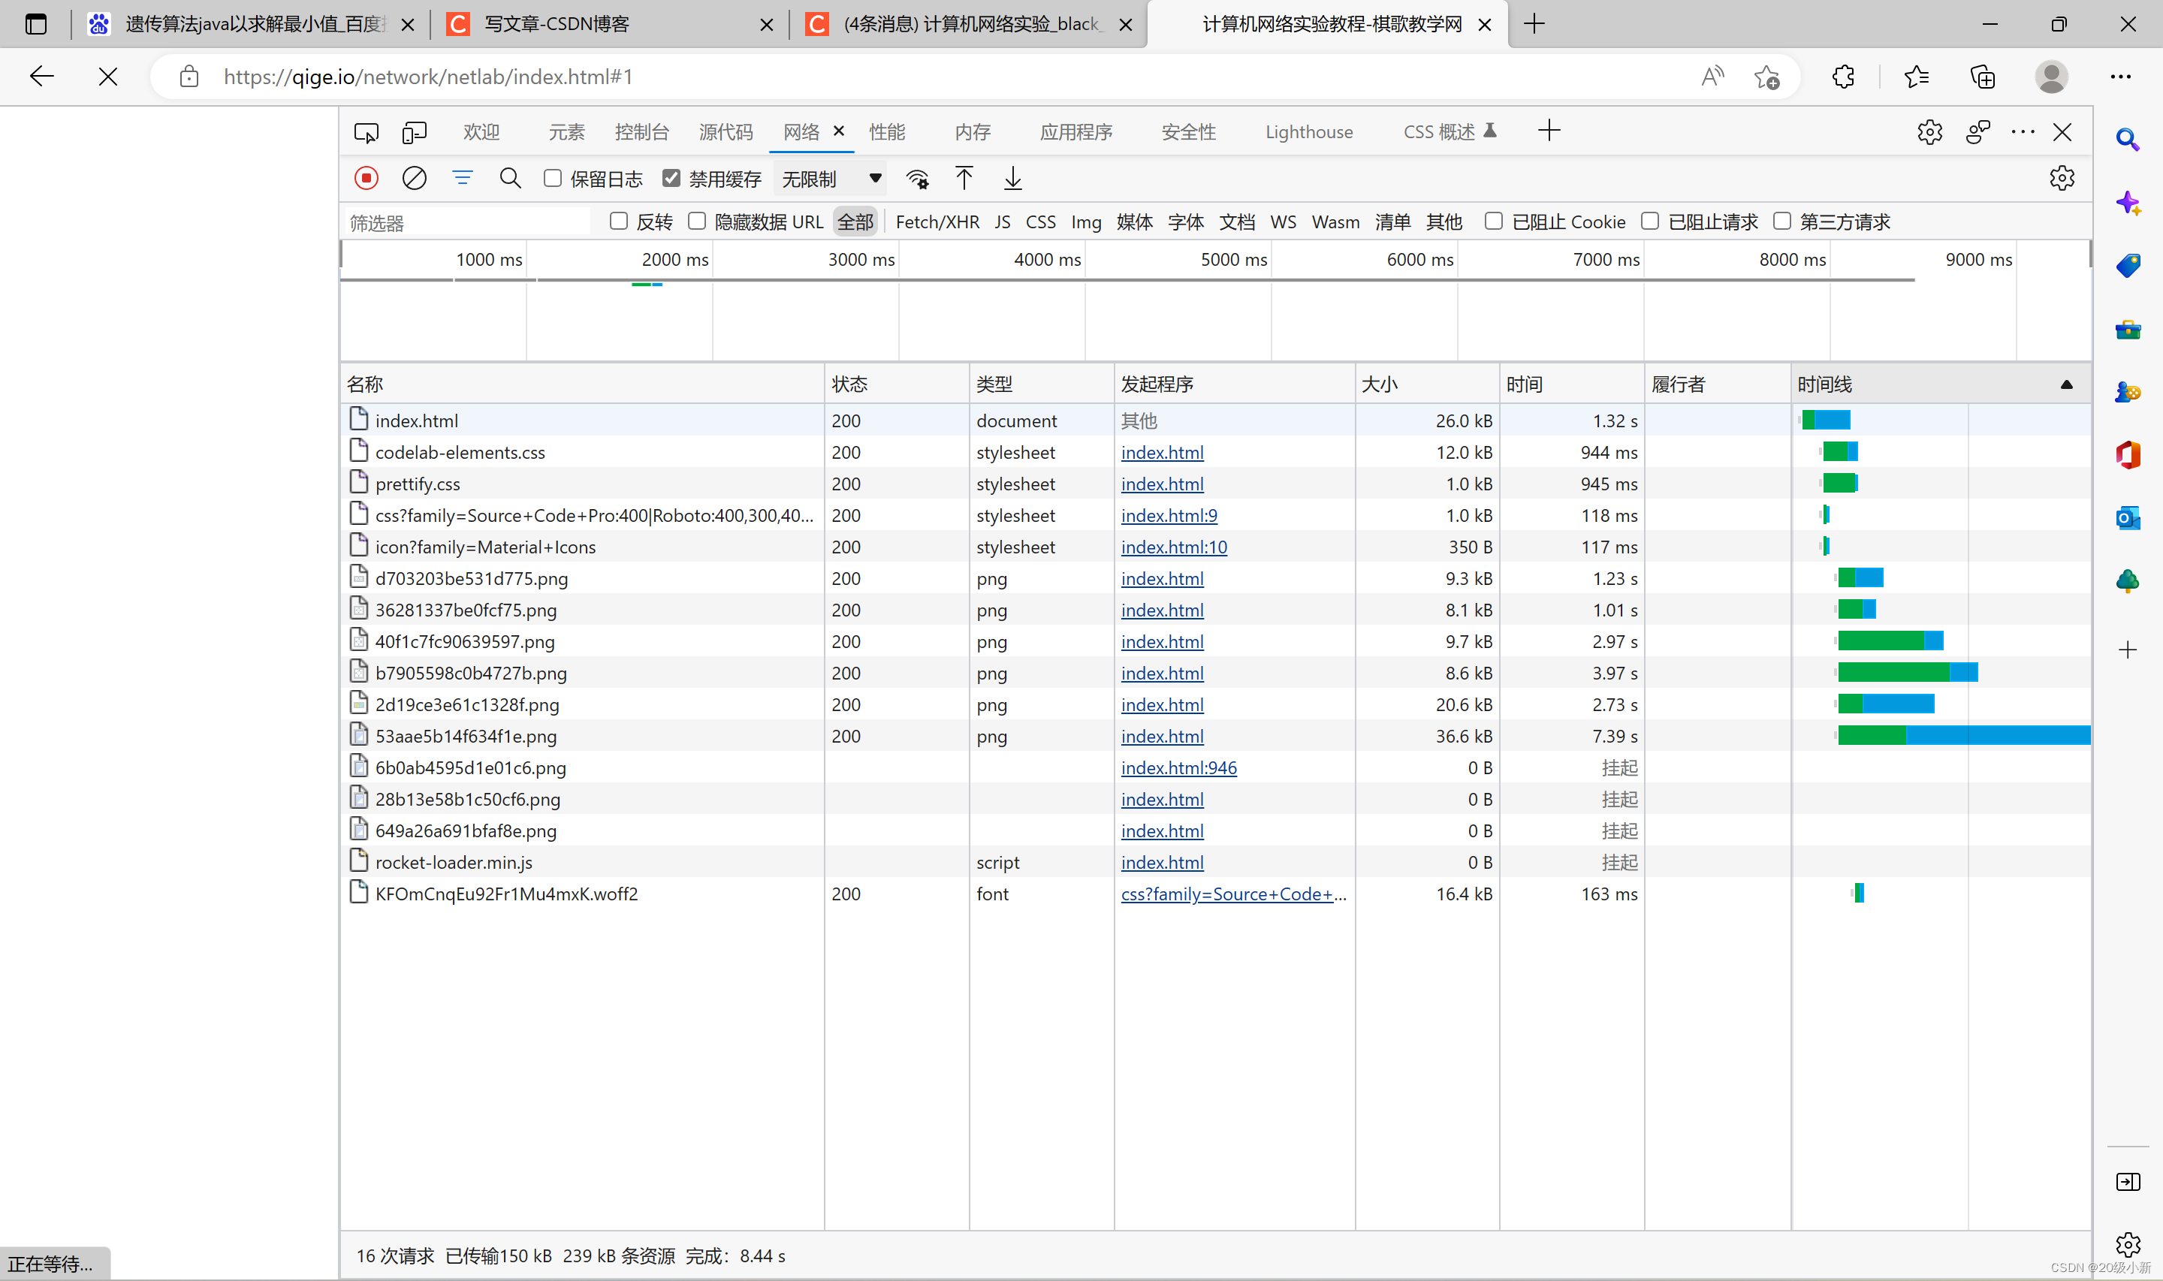This screenshot has height=1281, width=2163.
Task: Open the 无限制 throttling dropdown
Action: click(831, 179)
